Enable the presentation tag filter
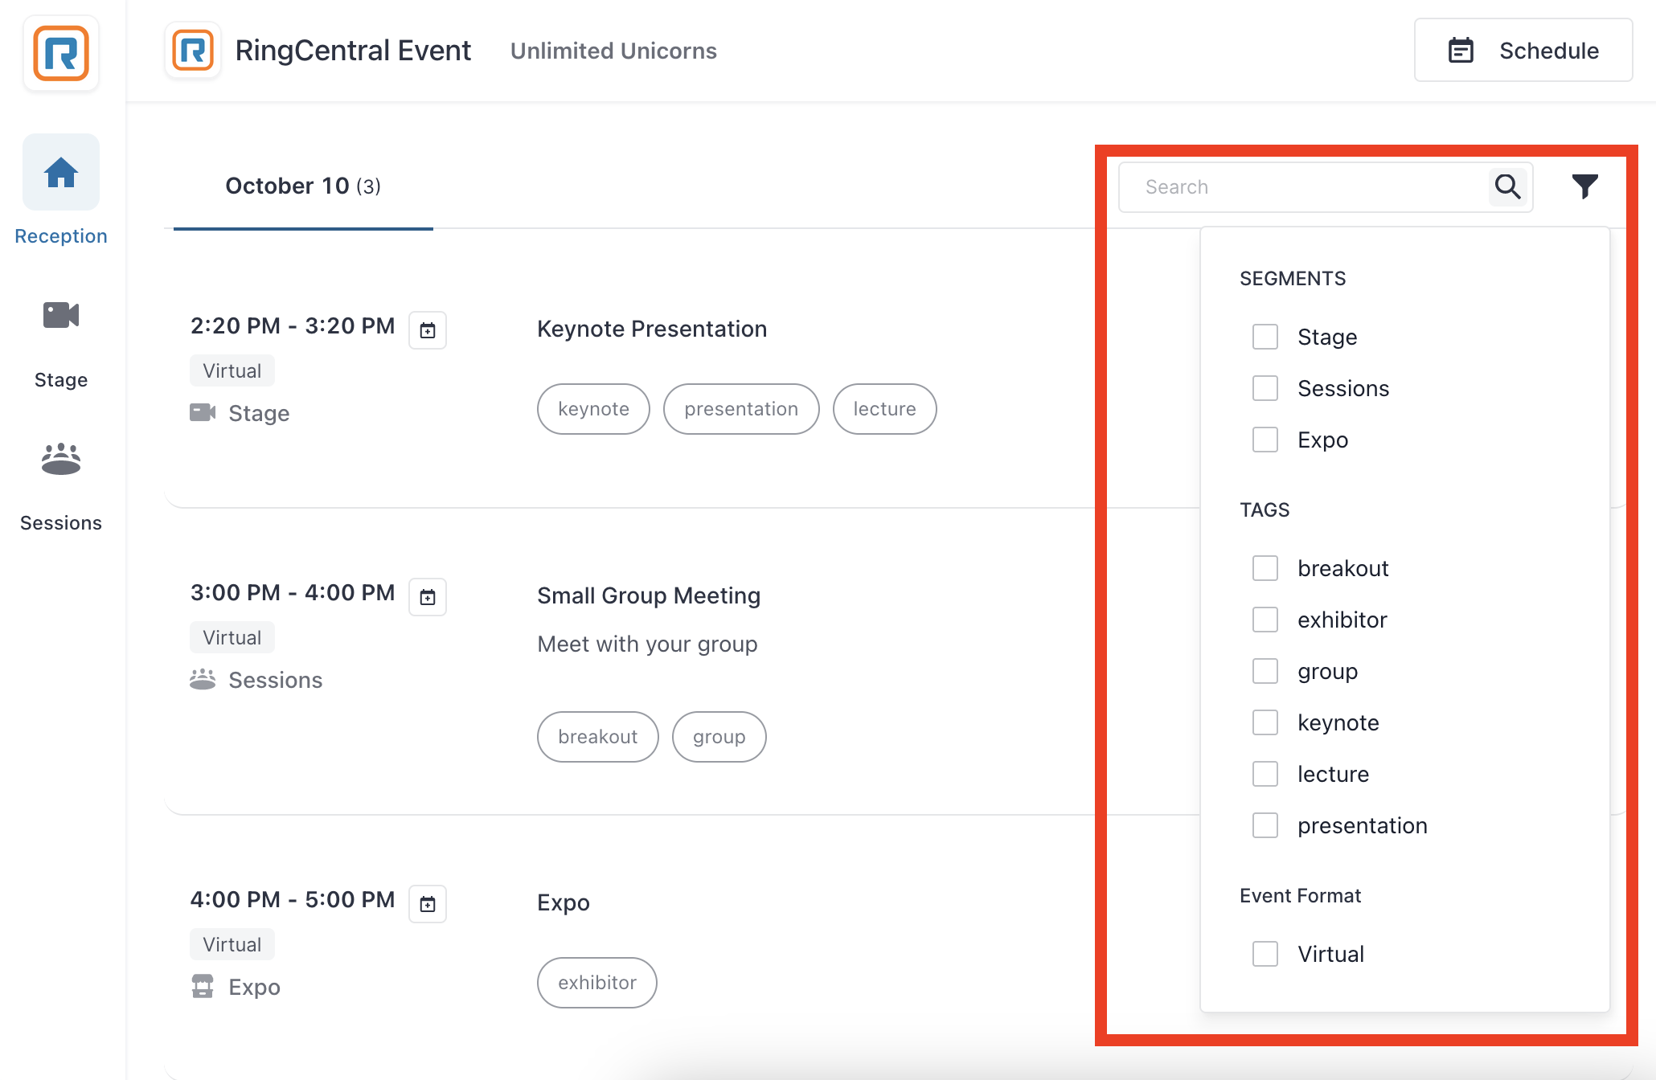The image size is (1656, 1080). 1265,825
